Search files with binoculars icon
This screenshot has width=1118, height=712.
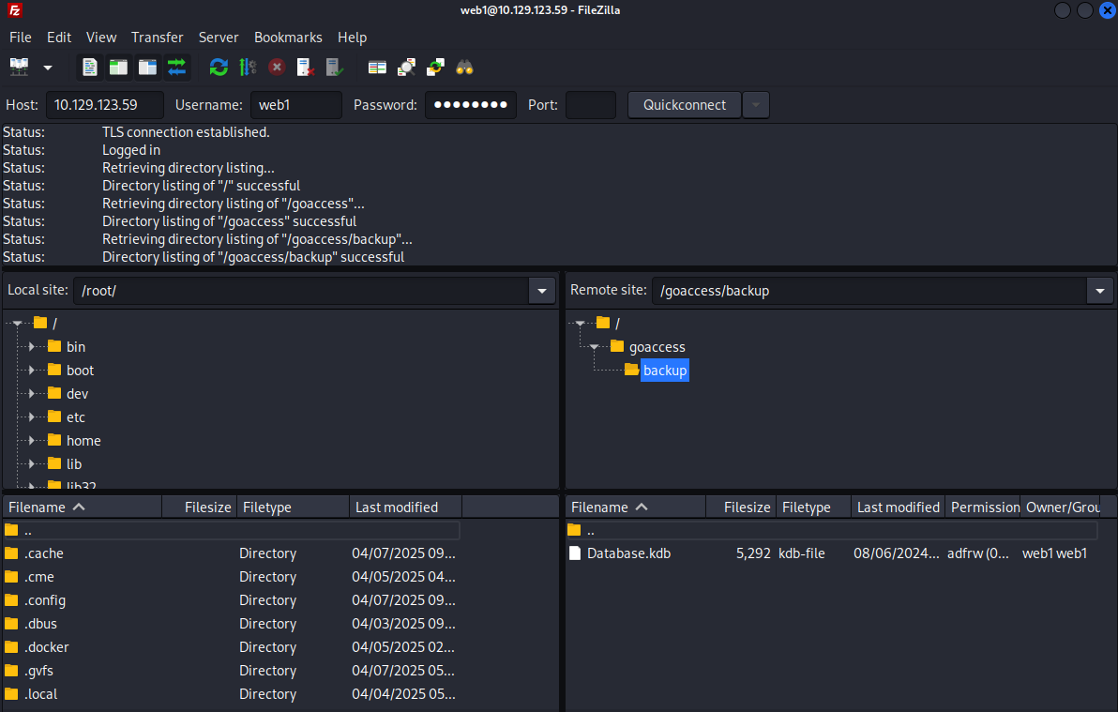point(464,67)
